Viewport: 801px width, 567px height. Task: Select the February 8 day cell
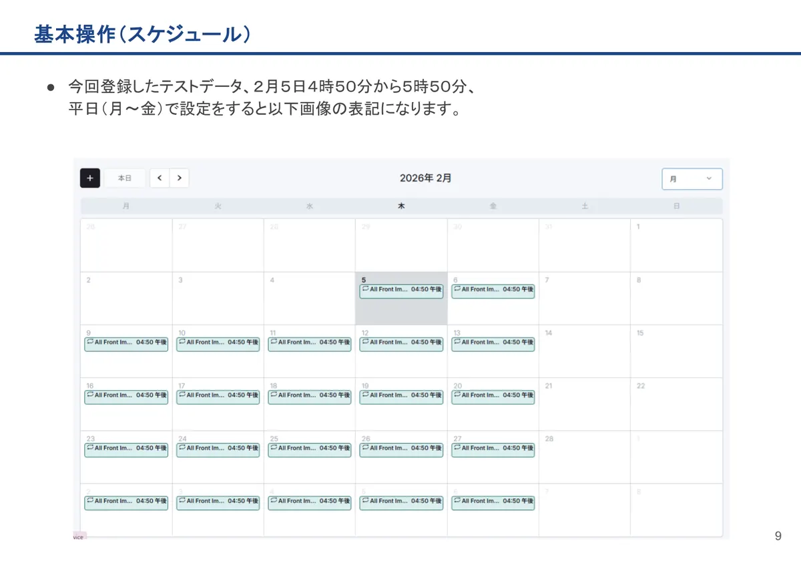point(676,299)
